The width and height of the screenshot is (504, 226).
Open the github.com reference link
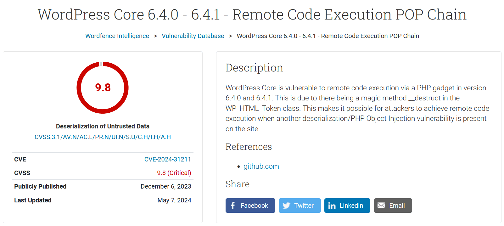[x=261, y=166]
